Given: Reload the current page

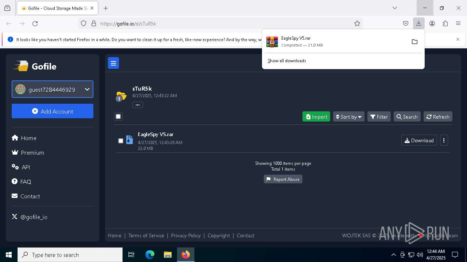Looking at the screenshot, I should [35, 23].
